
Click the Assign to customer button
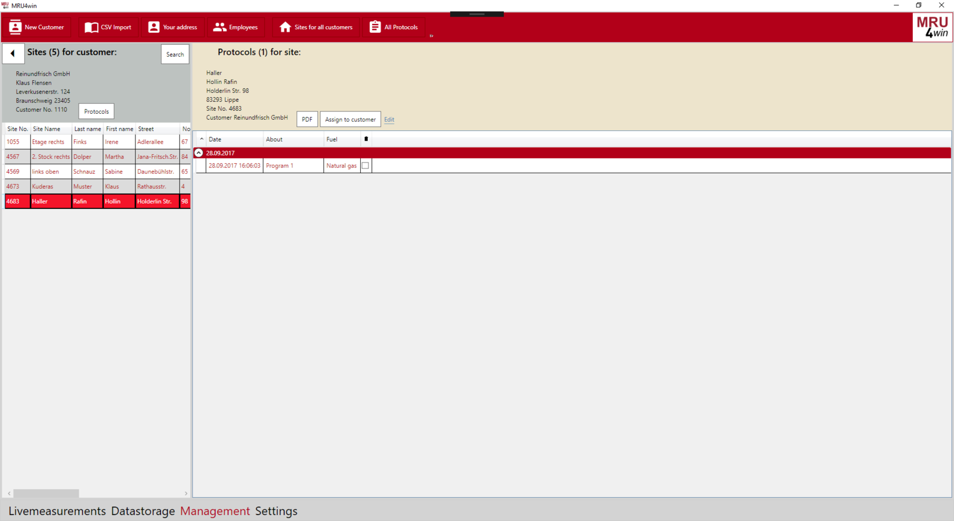point(350,120)
